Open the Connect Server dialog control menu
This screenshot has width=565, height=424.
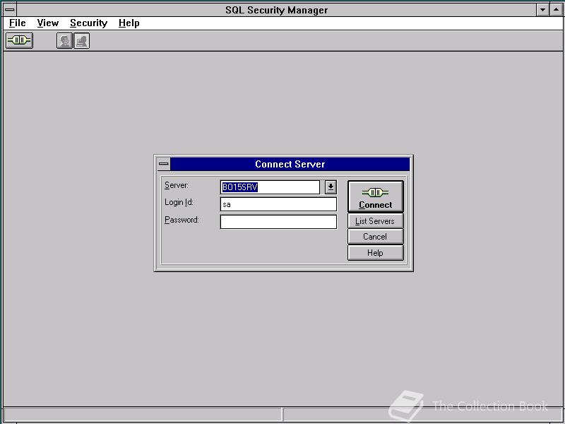click(x=164, y=164)
